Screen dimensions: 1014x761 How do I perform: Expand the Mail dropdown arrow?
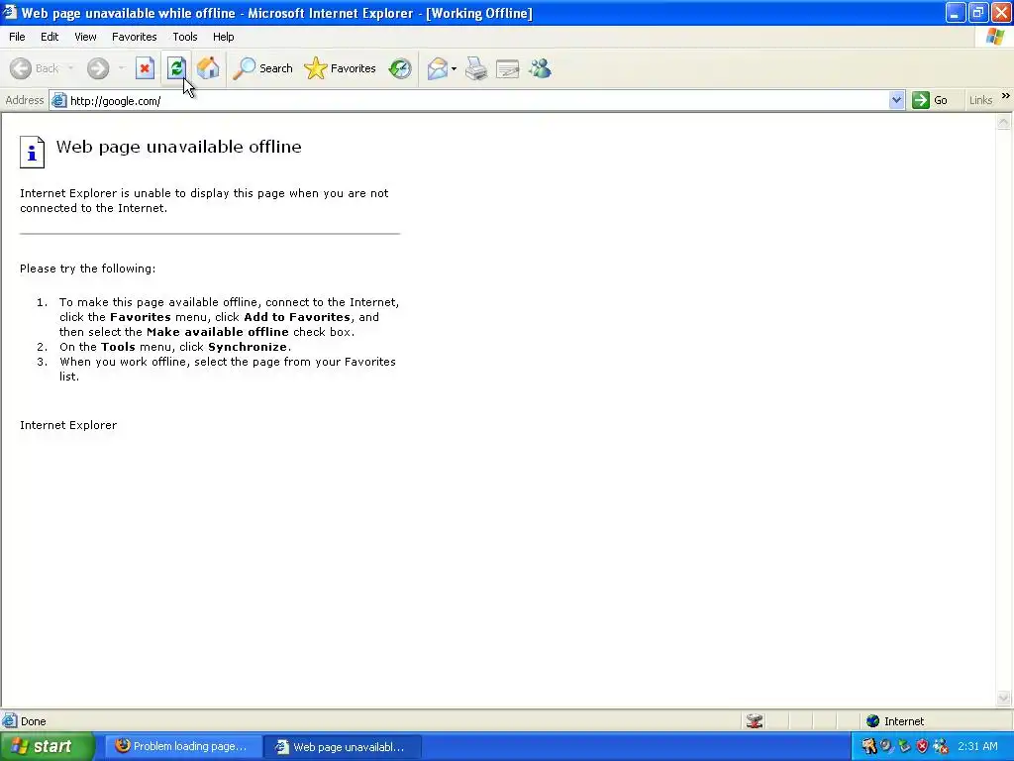click(454, 68)
